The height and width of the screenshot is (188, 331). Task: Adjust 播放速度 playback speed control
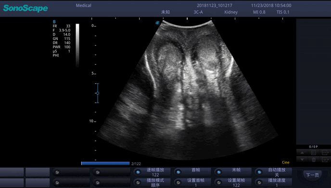point(274,183)
